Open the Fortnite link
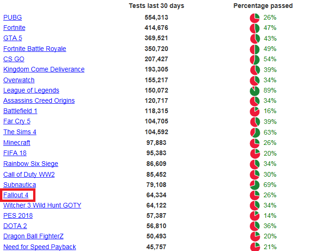The height and width of the screenshot is (251, 313). pos(14,28)
